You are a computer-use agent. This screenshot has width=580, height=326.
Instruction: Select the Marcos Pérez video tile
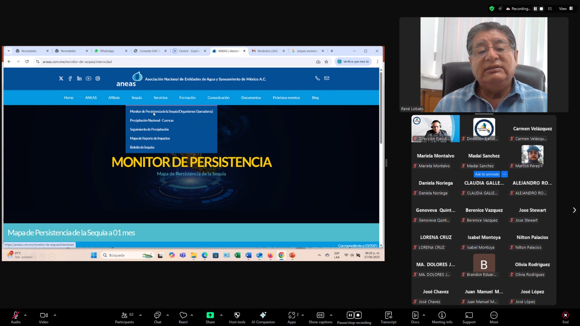point(532,156)
